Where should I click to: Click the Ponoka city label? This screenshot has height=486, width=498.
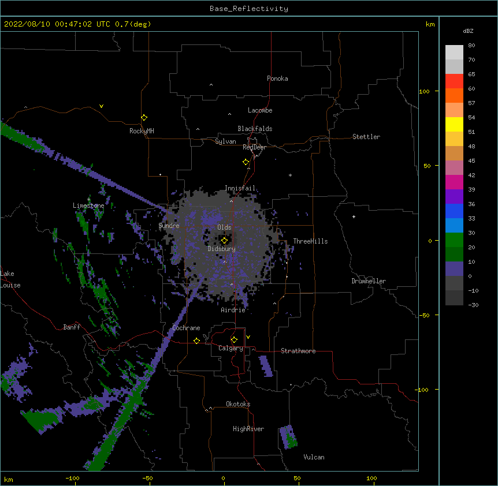tap(277, 78)
